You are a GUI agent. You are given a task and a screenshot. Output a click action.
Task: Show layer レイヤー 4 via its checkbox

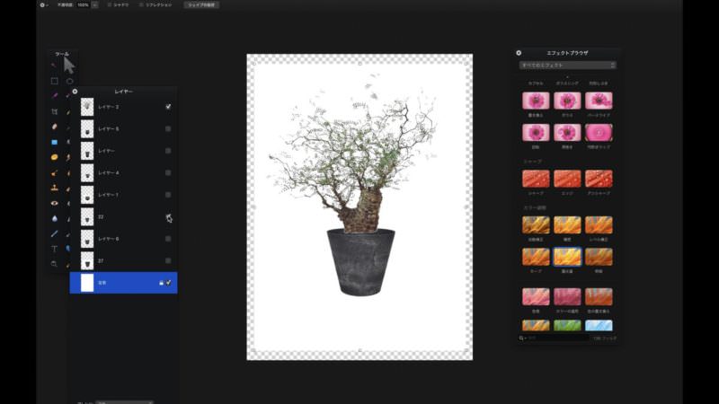(x=168, y=172)
